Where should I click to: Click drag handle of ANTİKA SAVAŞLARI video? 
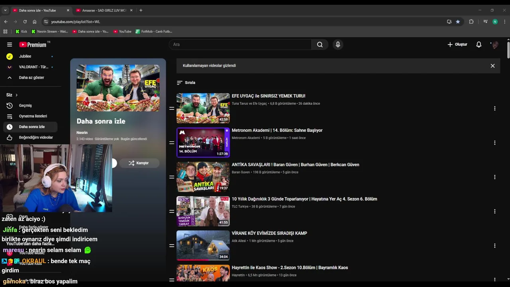(x=172, y=177)
